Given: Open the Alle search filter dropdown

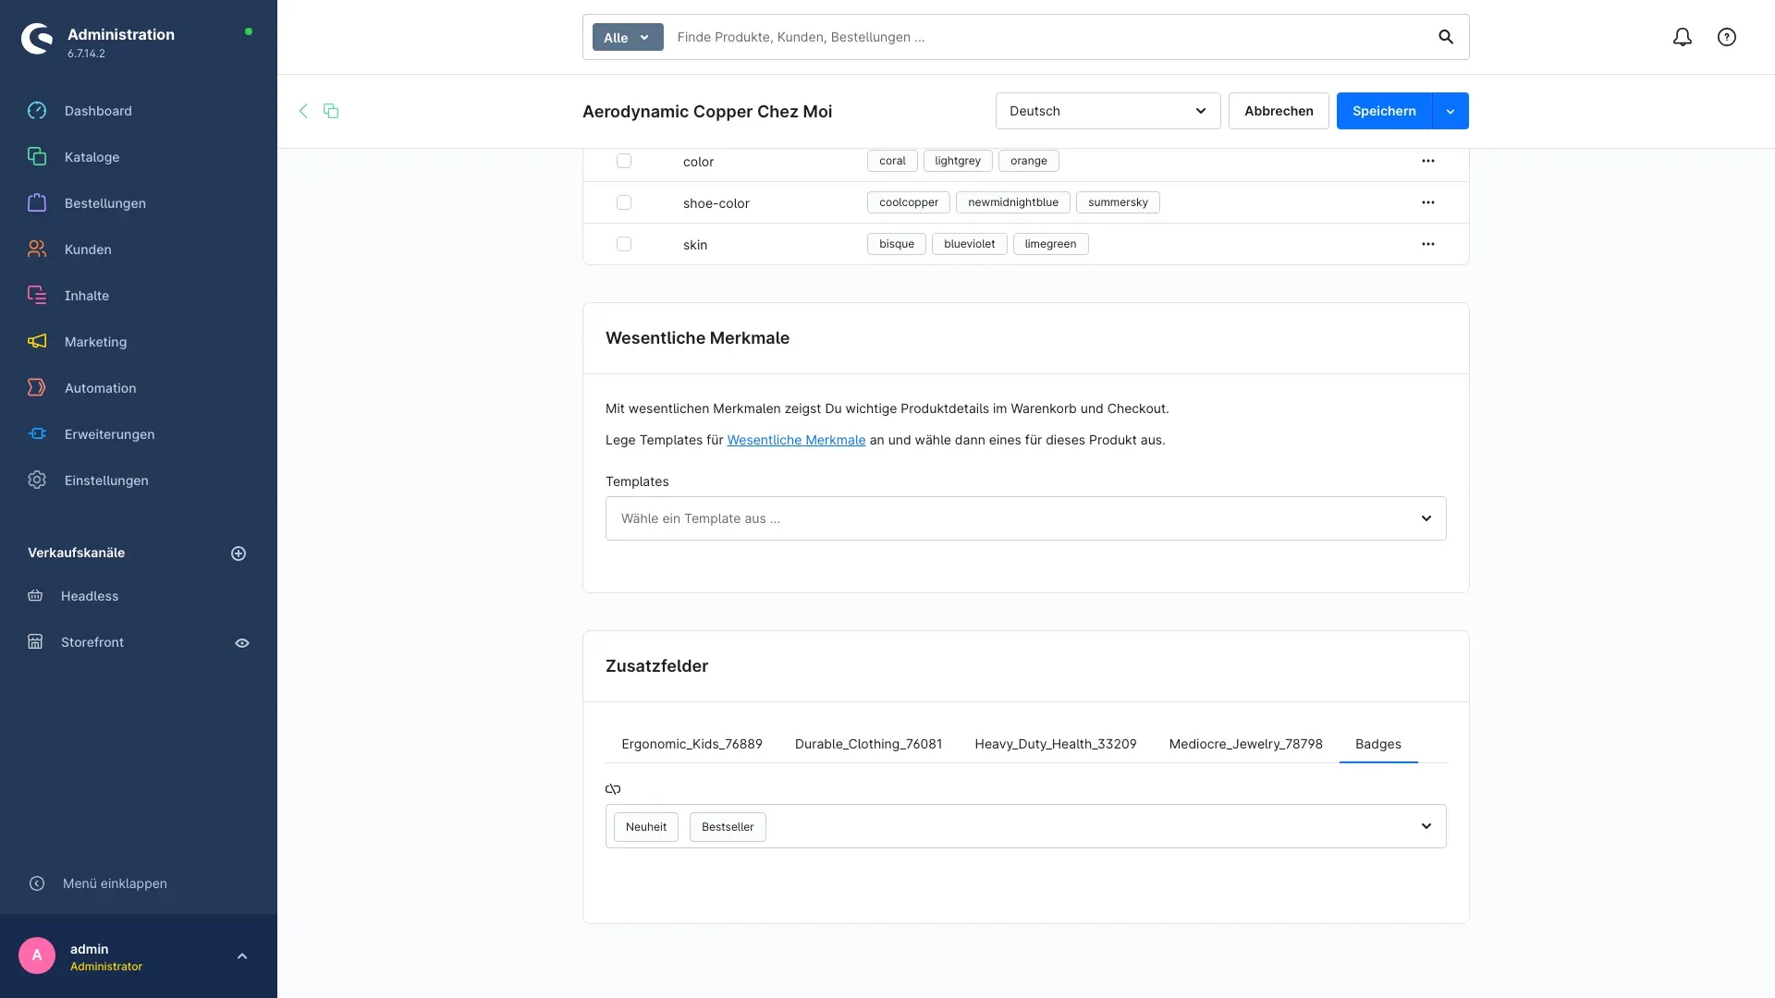Looking at the screenshot, I should tap(628, 37).
